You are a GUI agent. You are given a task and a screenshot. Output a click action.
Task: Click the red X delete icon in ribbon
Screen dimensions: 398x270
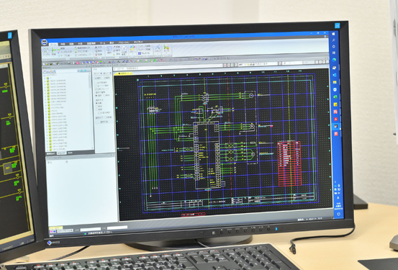click(96, 55)
